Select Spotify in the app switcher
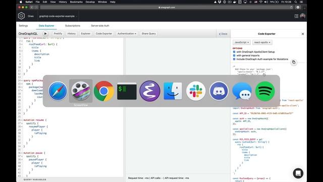Viewport: 323px width, 182px height. (265, 91)
